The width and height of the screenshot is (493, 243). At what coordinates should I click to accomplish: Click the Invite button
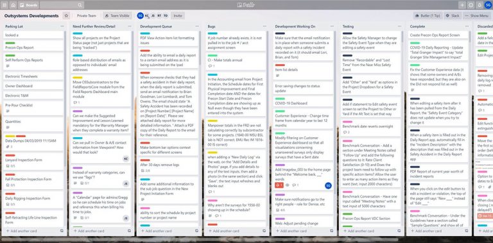(x=178, y=15)
